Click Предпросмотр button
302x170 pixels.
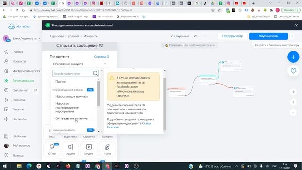tap(232, 36)
